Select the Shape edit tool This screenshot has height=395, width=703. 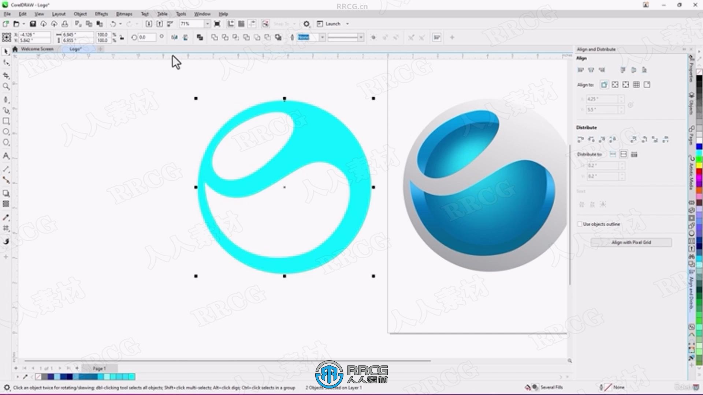pos(6,63)
